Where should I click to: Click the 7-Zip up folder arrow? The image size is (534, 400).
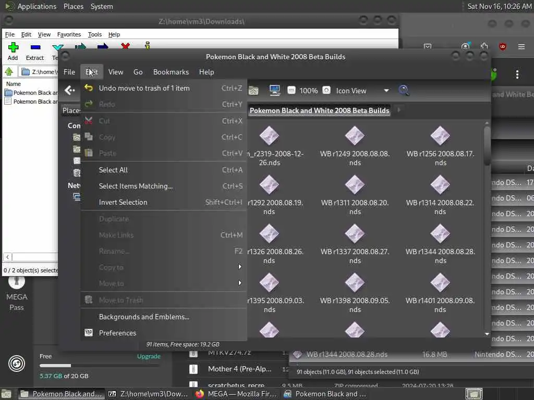pos(9,71)
